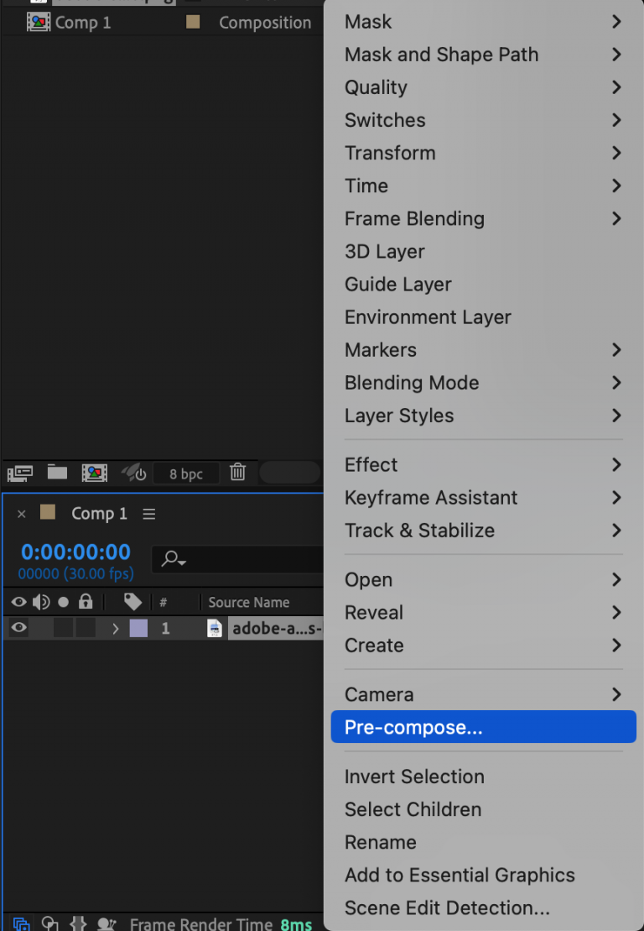This screenshot has height=931, width=644.
Task: Enable Frame Blending in the timeline toolbar
Action: pos(49,923)
